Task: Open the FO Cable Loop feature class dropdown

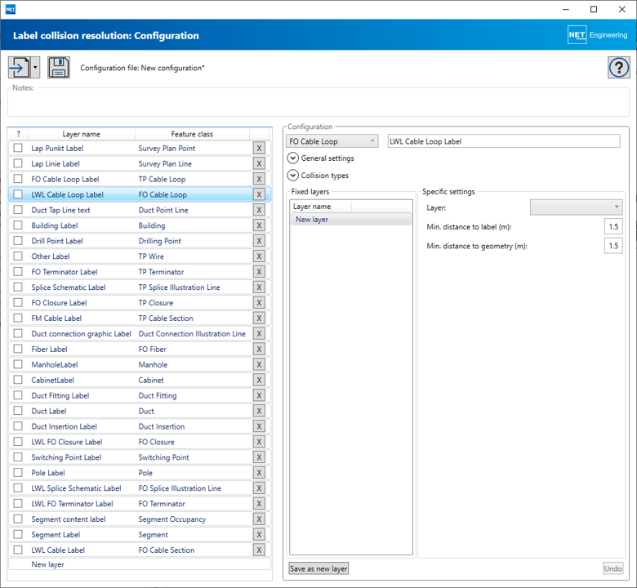Action: (x=332, y=141)
